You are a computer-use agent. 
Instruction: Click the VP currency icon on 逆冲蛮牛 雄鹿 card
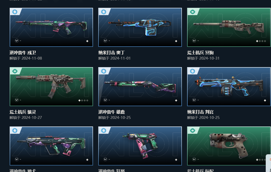coord(105,100)
